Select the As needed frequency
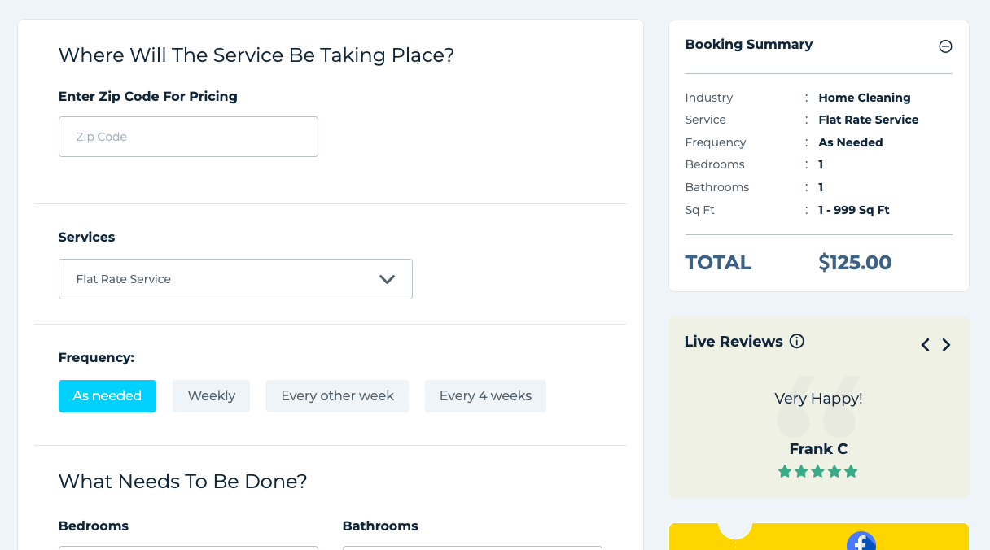Image resolution: width=990 pixels, height=550 pixels. [107, 396]
